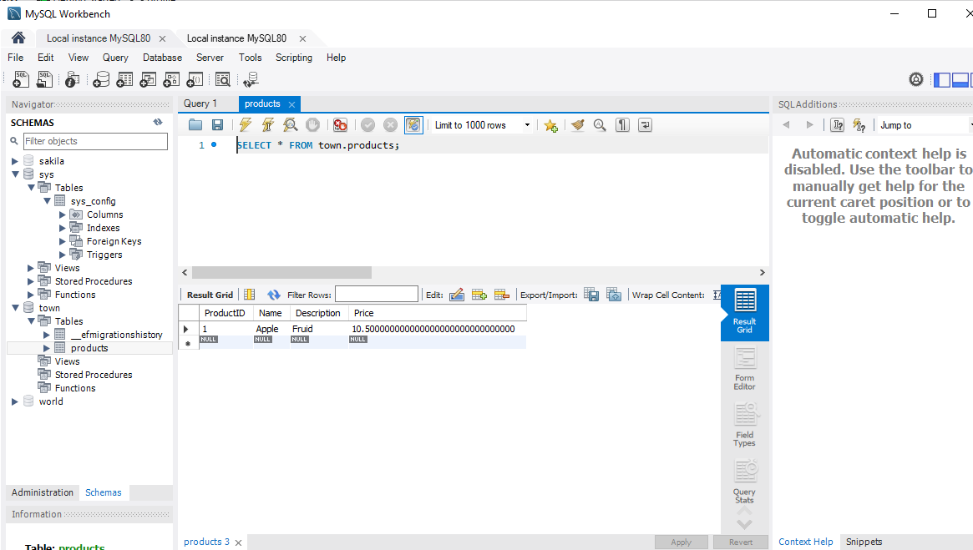The height and width of the screenshot is (550, 973).
Task: Collapse the sys_config table node
Action: (x=47, y=201)
